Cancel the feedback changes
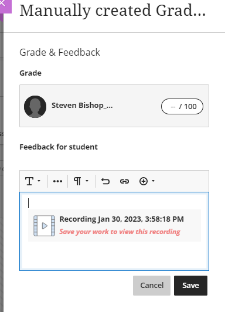 (152, 286)
